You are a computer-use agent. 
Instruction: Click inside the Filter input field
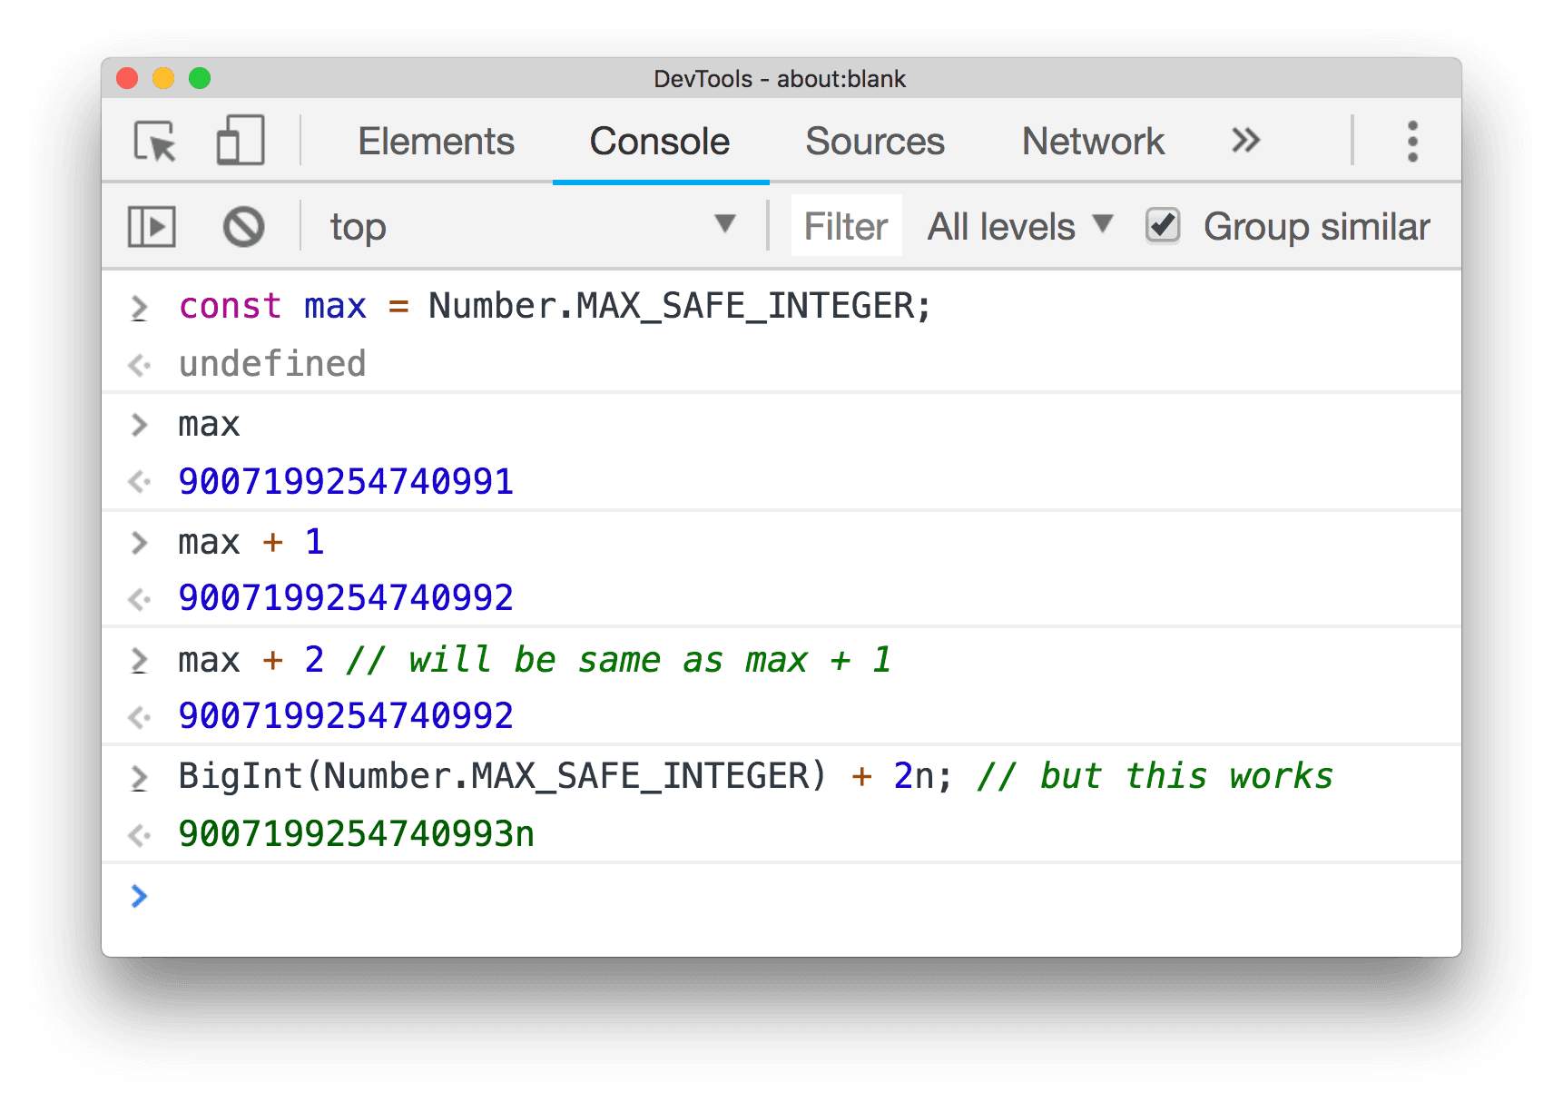coord(845,226)
